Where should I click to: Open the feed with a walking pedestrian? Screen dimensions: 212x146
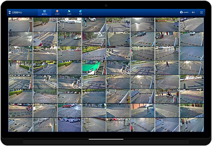167,68
